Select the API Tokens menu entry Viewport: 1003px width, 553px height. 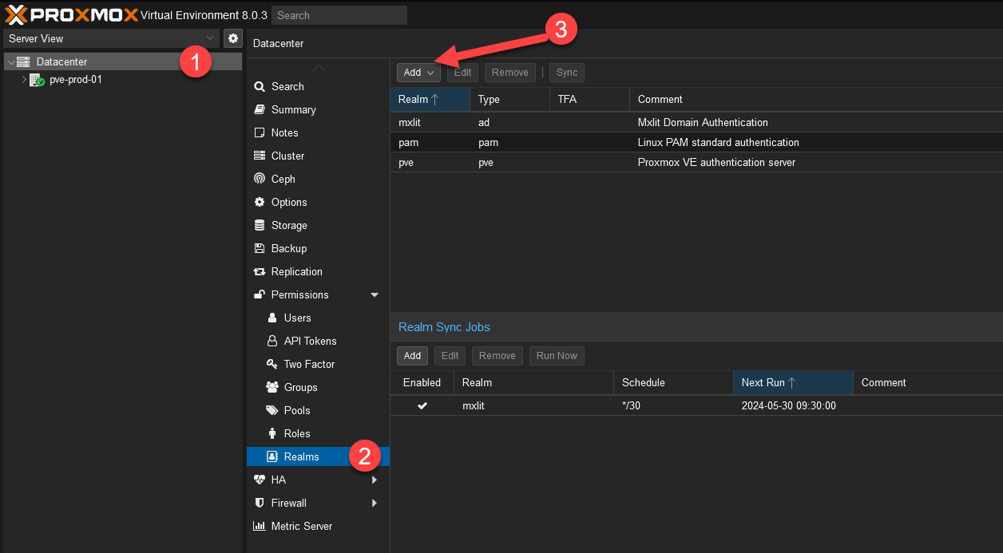pyautogui.click(x=310, y=341)
